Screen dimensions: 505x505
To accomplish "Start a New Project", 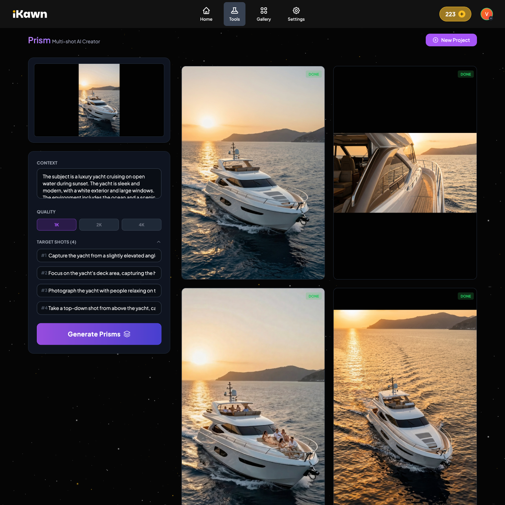I will [451, 40].
